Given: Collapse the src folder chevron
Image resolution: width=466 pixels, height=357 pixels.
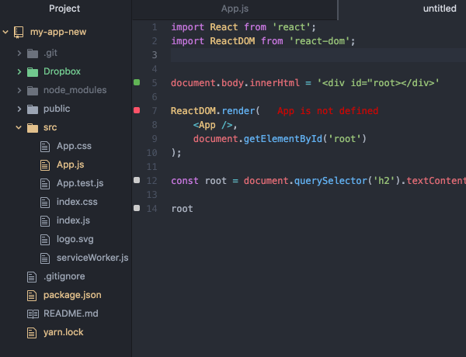Looking at the screenshot, I should (x=19, y=127).
